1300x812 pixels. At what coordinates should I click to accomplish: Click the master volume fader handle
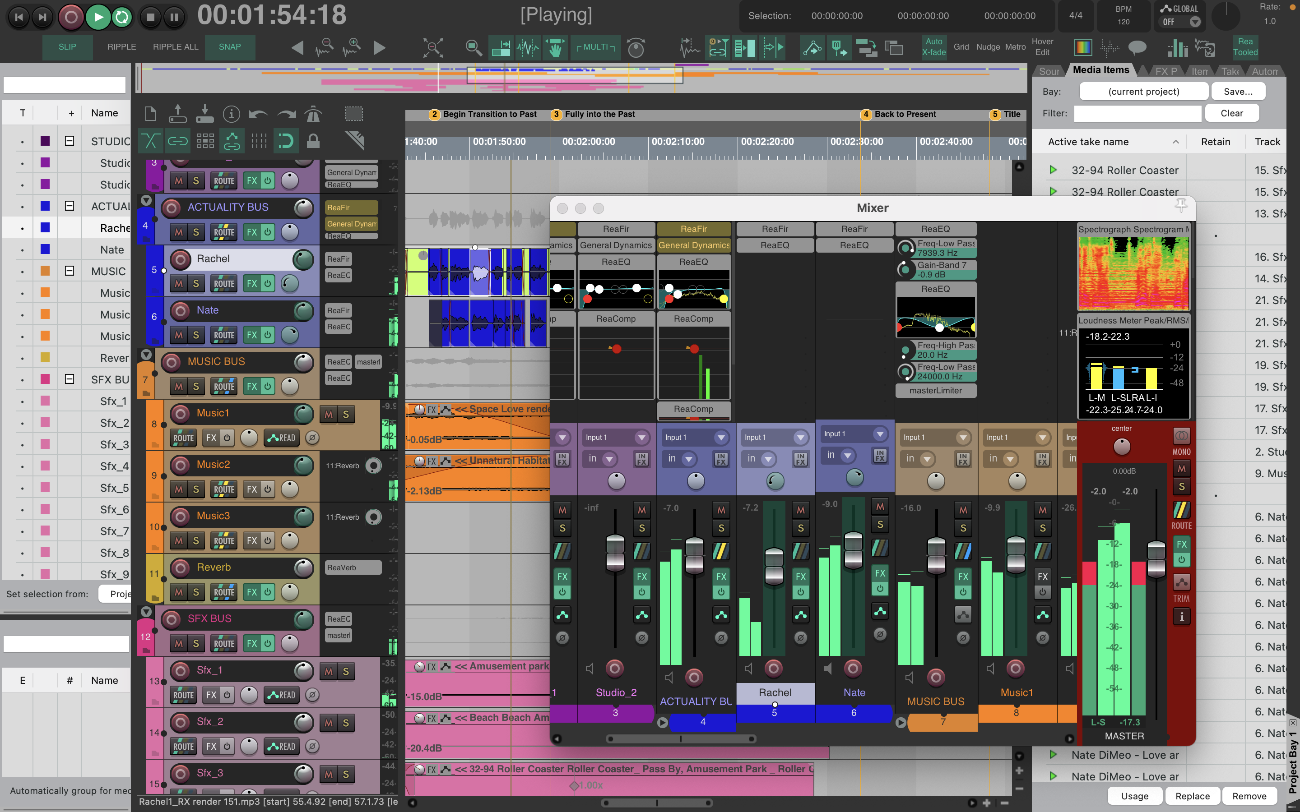pyautogui.click(x=1156, y=558)
